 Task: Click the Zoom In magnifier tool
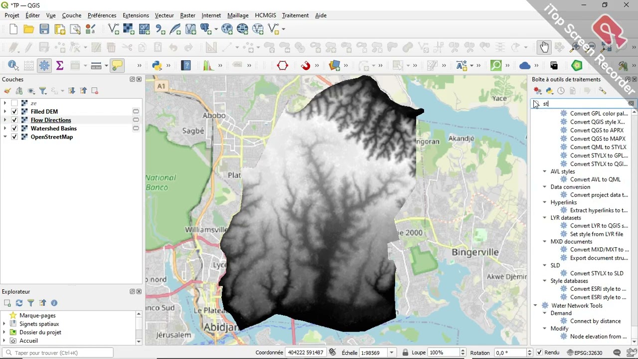575,47
